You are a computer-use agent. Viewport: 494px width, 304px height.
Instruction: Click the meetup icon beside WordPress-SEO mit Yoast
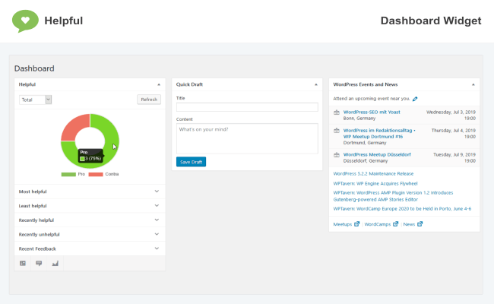point(337,112)
